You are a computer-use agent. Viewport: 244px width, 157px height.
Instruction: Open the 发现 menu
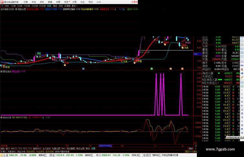pyautogui.click(x=66, y=2)
